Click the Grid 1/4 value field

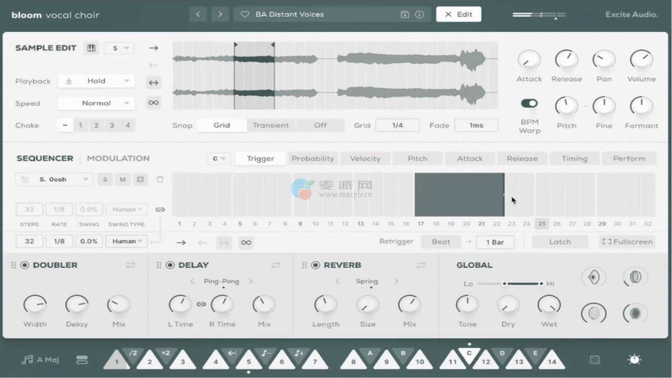tap(397, 125)
